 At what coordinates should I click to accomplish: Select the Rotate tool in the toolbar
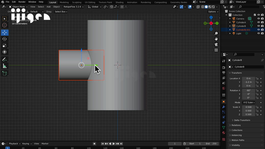click(5, 39)
